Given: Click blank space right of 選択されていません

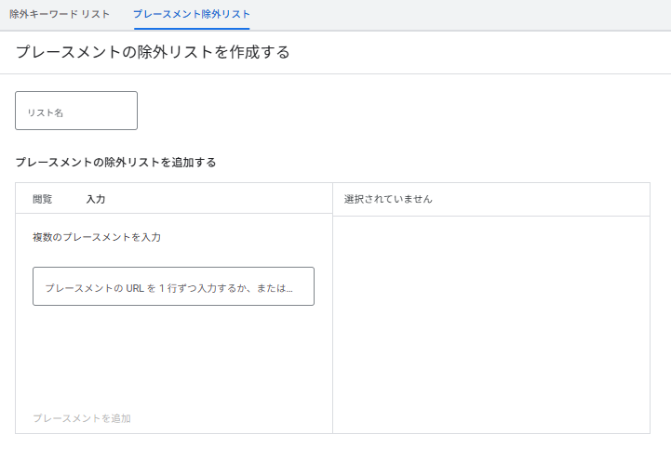Looking at the screenshot, I should coord(549,199).
